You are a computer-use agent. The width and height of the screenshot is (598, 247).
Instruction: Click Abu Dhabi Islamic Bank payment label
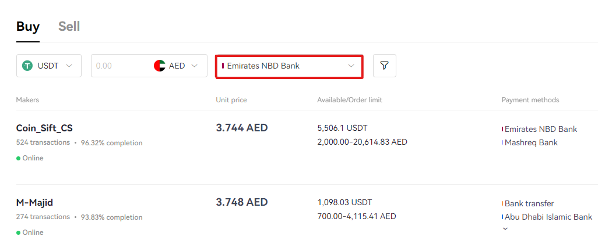(548, 217)
